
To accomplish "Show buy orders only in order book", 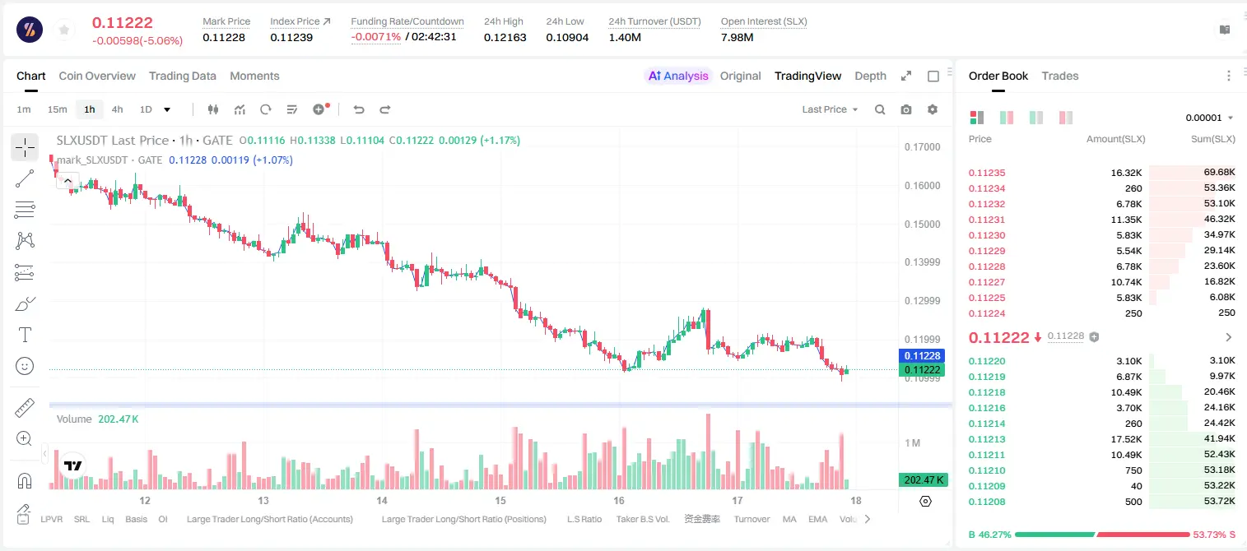I will click(x=1035, y=118).
